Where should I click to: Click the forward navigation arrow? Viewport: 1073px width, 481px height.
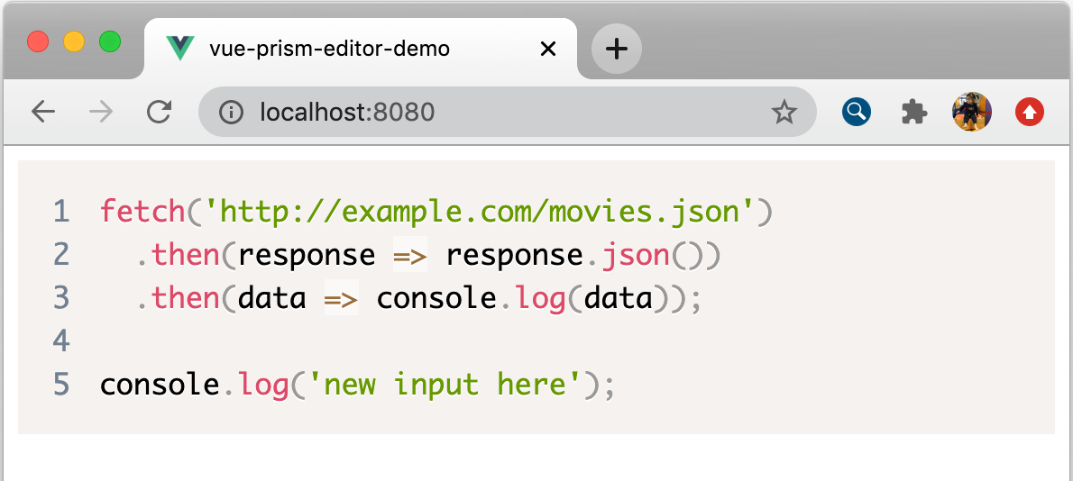(x=101, y=112)
